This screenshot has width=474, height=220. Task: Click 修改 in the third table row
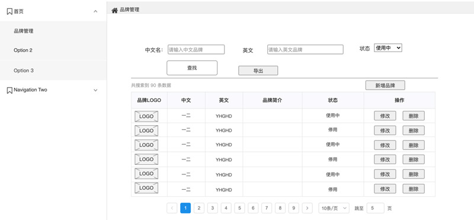385,145
